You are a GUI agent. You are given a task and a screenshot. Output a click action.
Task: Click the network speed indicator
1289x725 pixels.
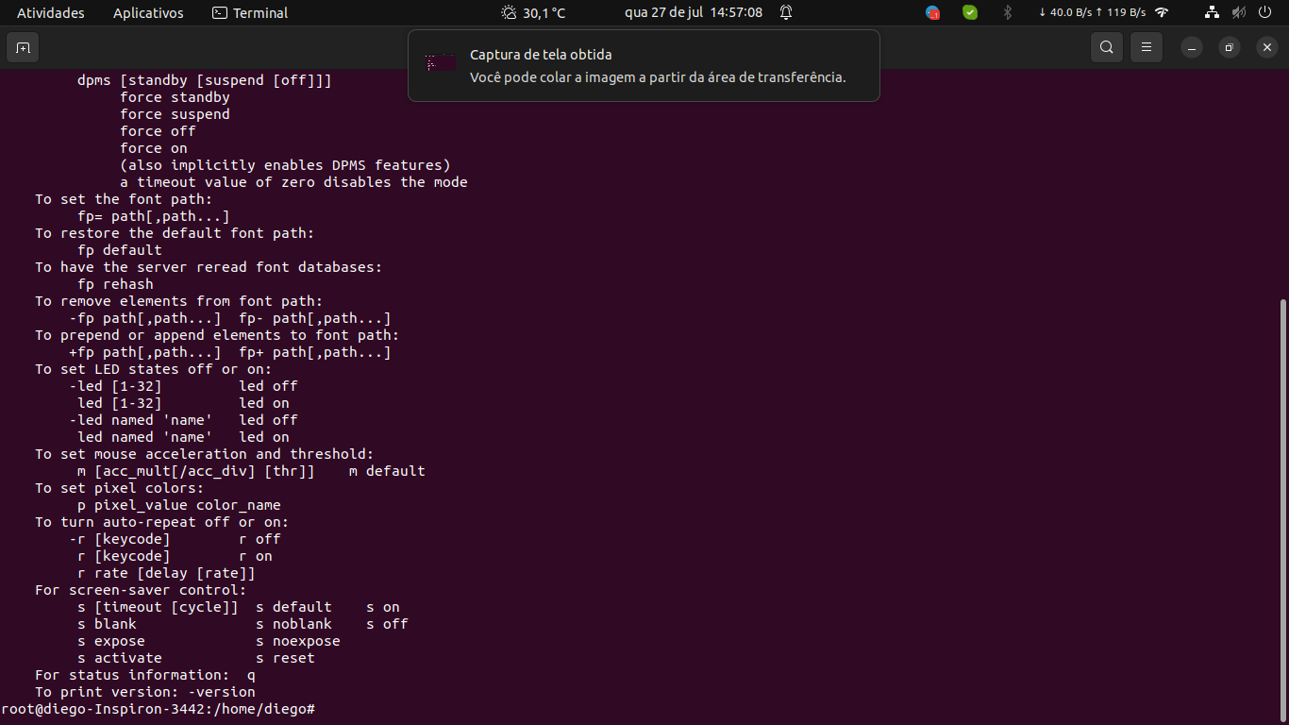point(1092,12)
